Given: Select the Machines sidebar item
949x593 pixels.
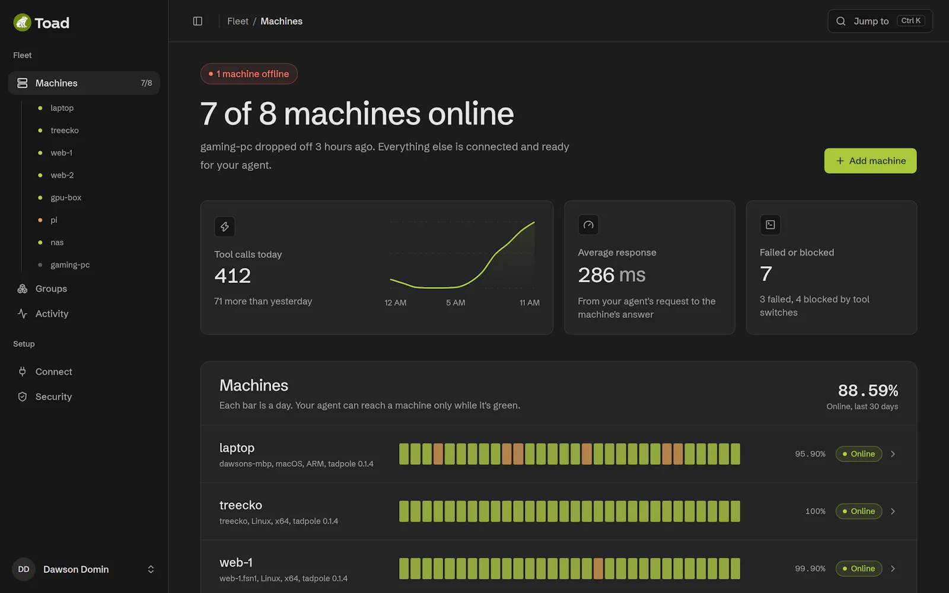Looking at the screenshot, I should [84, 83].
